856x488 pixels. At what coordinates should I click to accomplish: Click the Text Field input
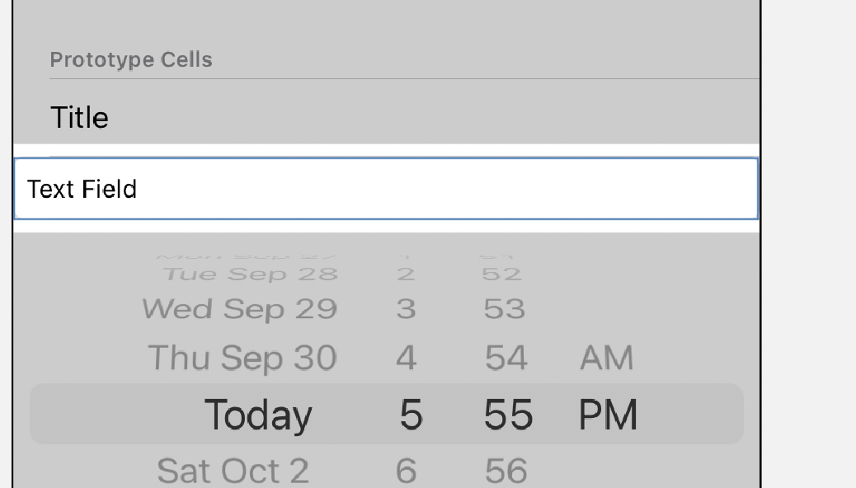point(386,190)
